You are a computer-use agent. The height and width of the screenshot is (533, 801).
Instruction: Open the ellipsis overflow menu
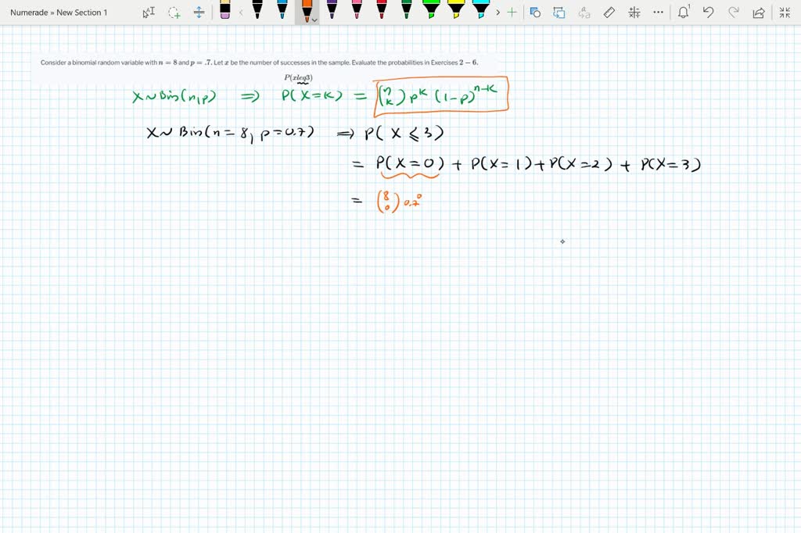tap(658, 12)
